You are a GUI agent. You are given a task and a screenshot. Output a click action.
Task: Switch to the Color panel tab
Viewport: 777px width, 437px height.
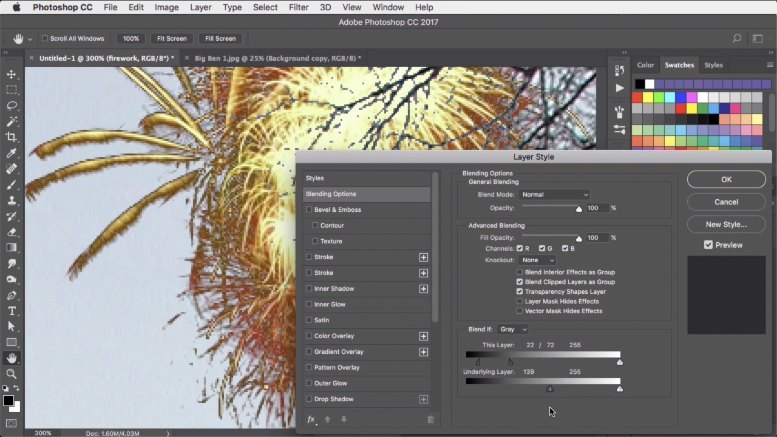[x=645, y=65]
